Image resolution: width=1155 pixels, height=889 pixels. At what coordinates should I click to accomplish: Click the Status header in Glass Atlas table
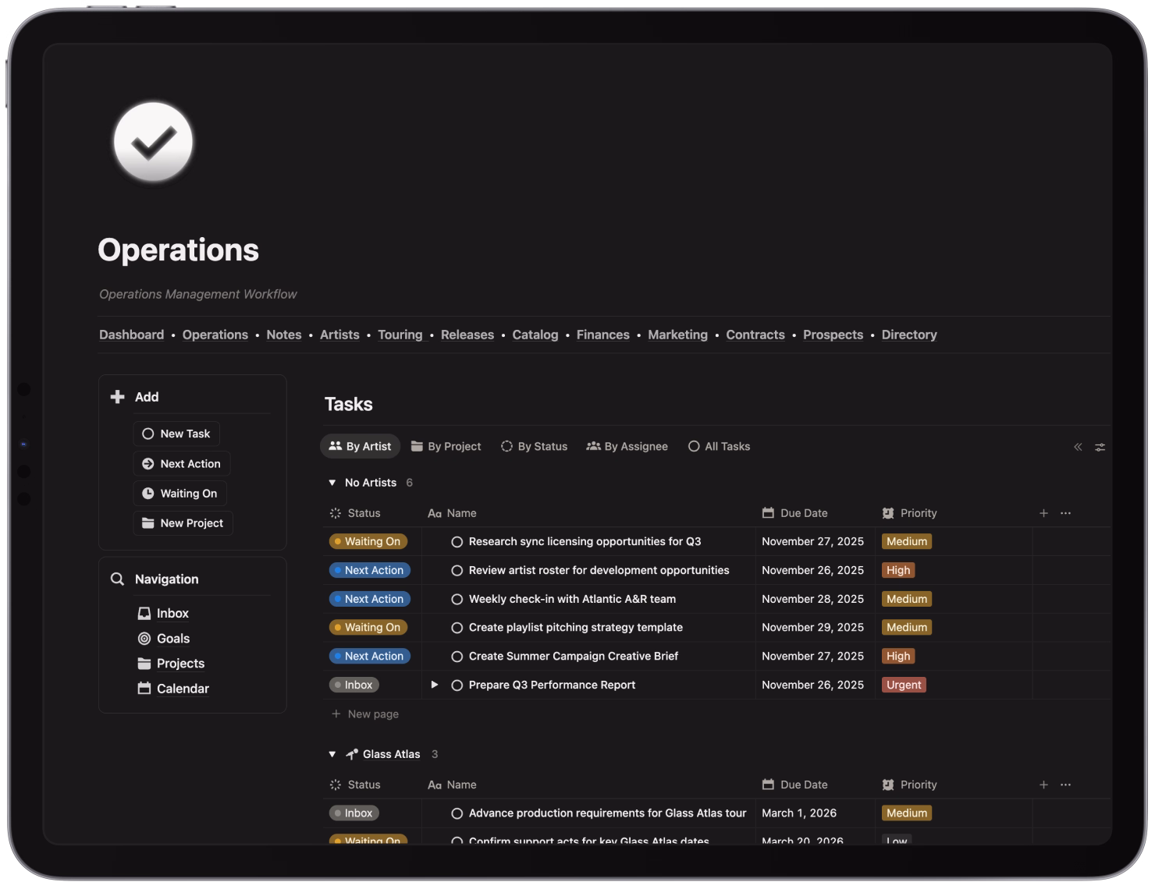pyautogui.click(x=355, y=785)
